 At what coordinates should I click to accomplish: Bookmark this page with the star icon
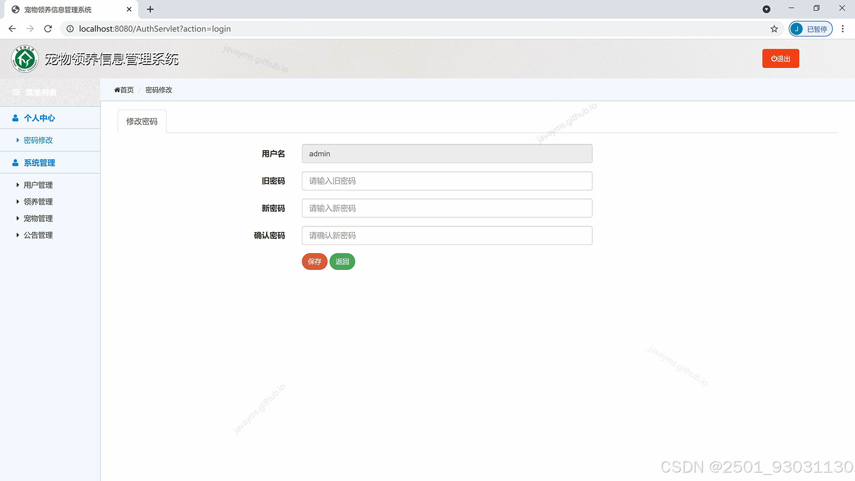[774, 29]
